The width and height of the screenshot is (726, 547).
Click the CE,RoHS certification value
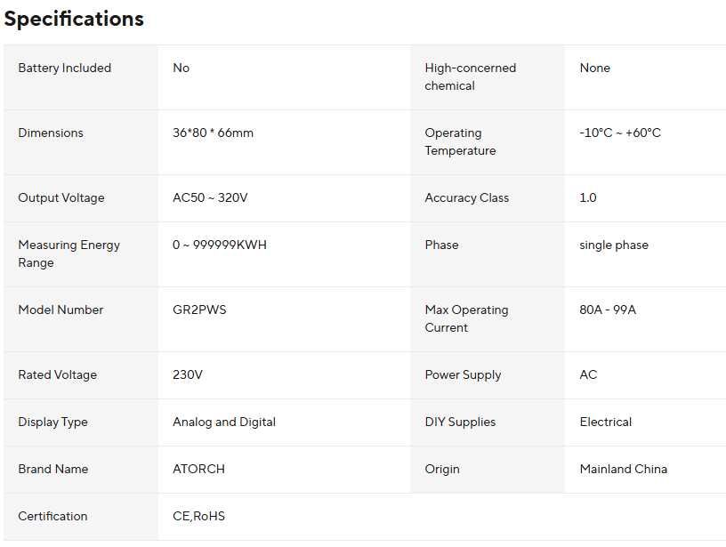pyautogui.click(x=198, y=516)
